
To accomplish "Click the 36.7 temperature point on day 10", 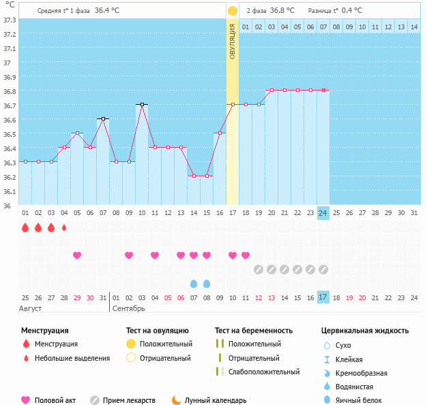I will [142, 104].
